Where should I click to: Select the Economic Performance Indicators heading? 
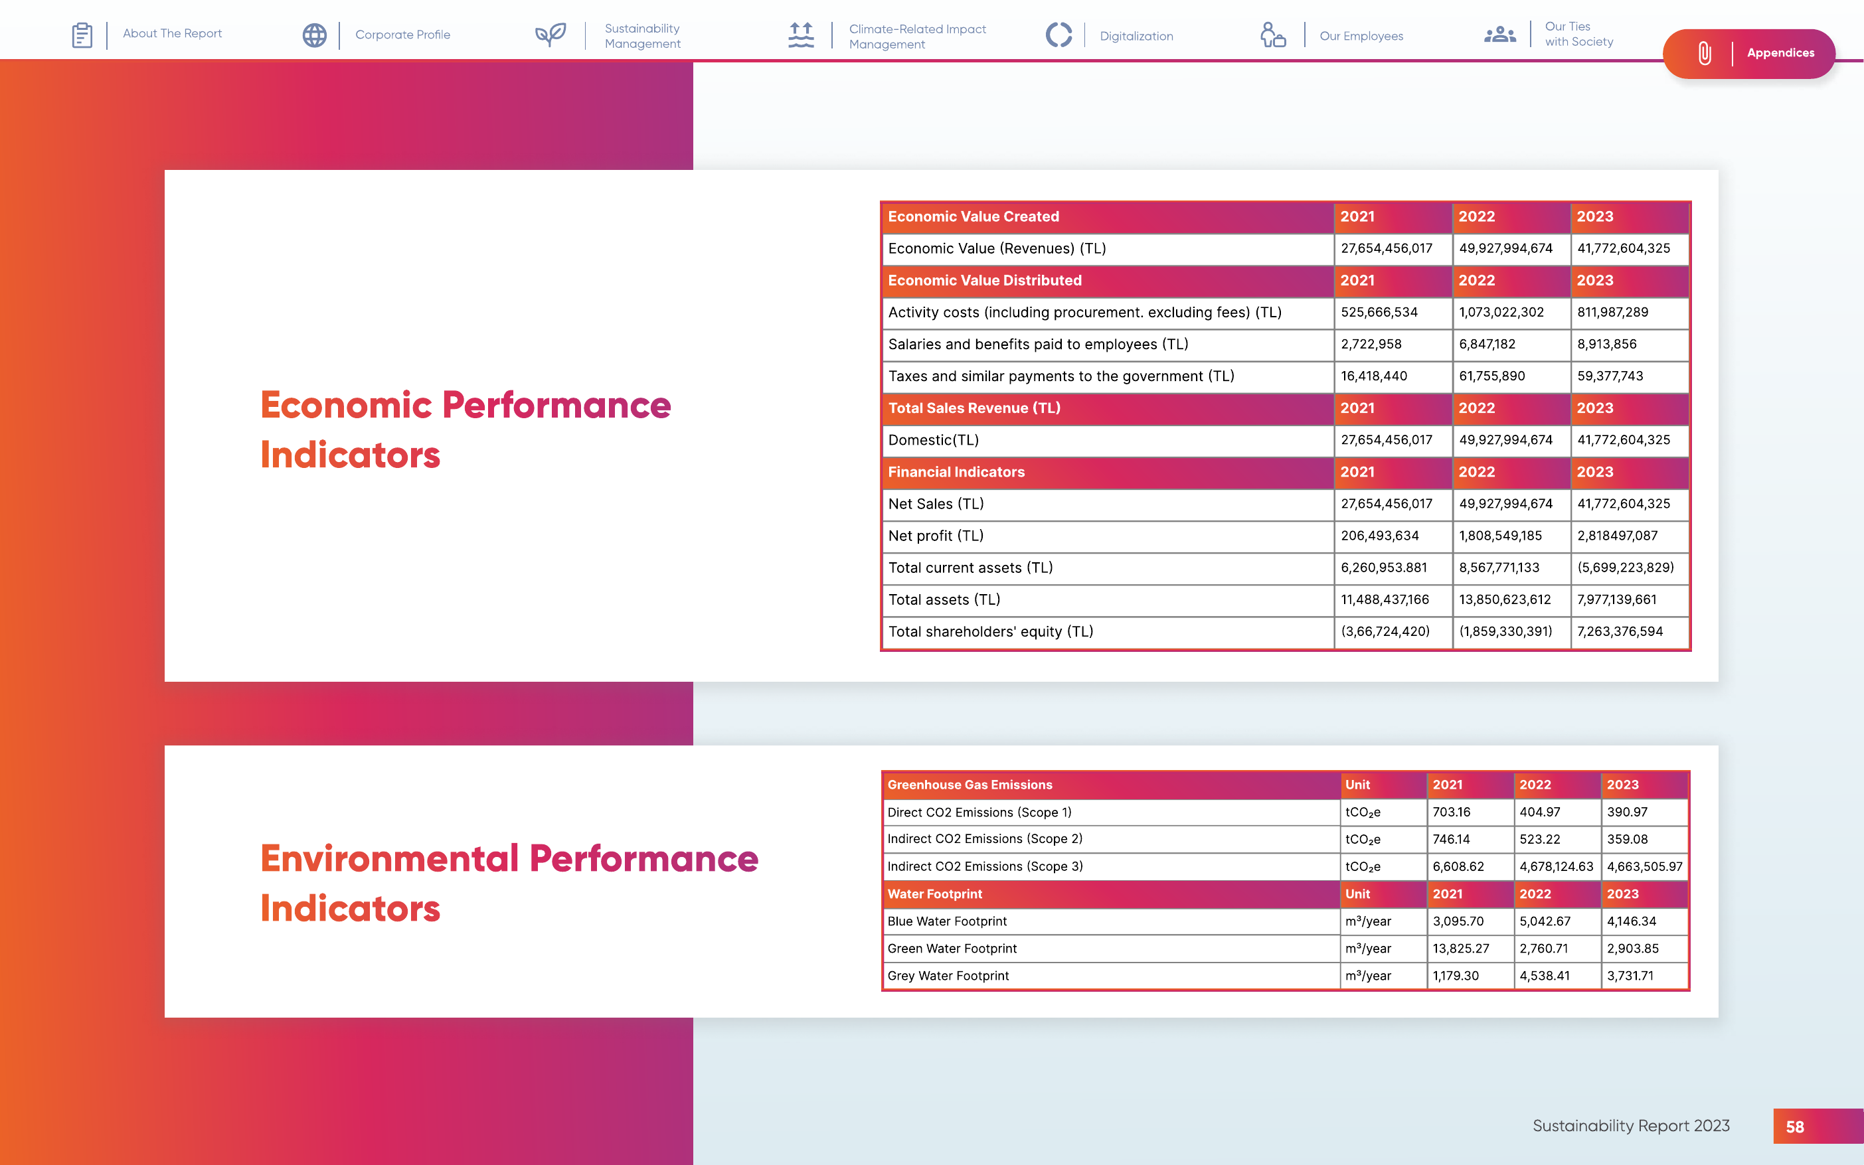click(x=466, y=430)
